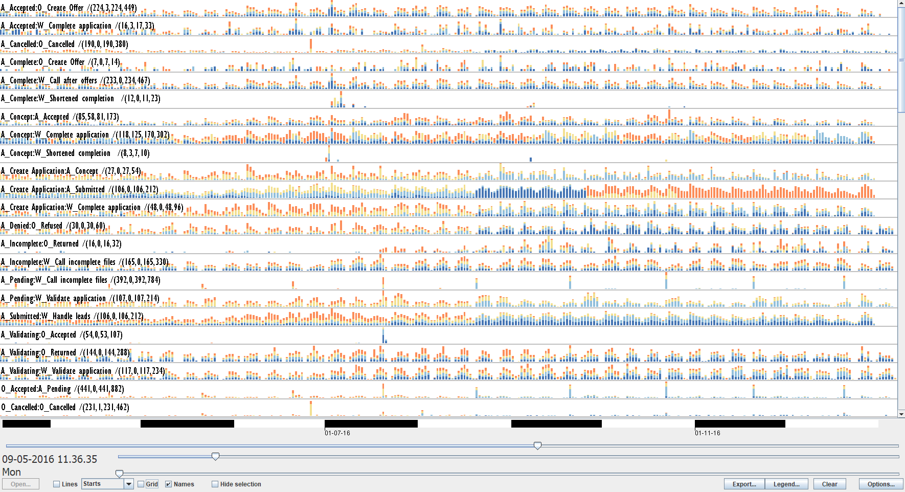Open the Export dialog

point(744,484)
